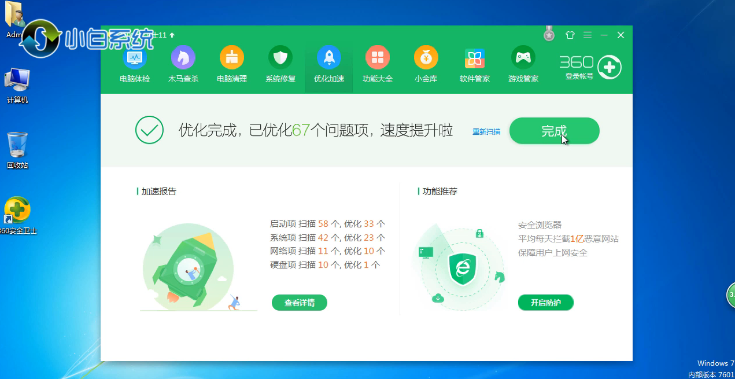
Task: Open 木马查杀 trojan scan icon
Action: point(183,58)
